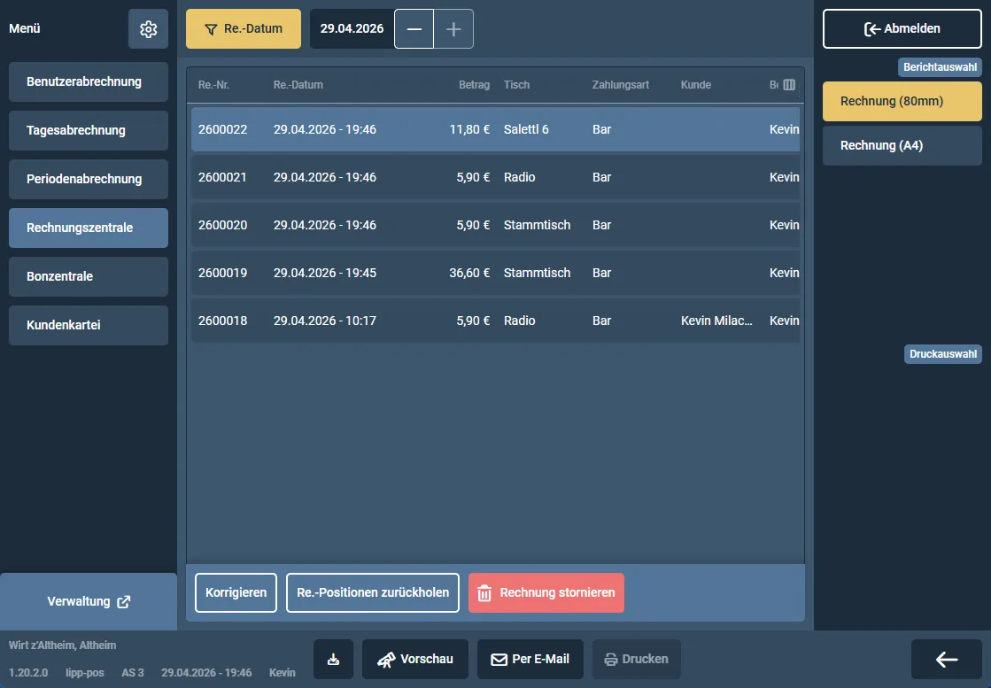Click the Rechnung stornieren button
991x688 pixels.
tap(546, 592)
